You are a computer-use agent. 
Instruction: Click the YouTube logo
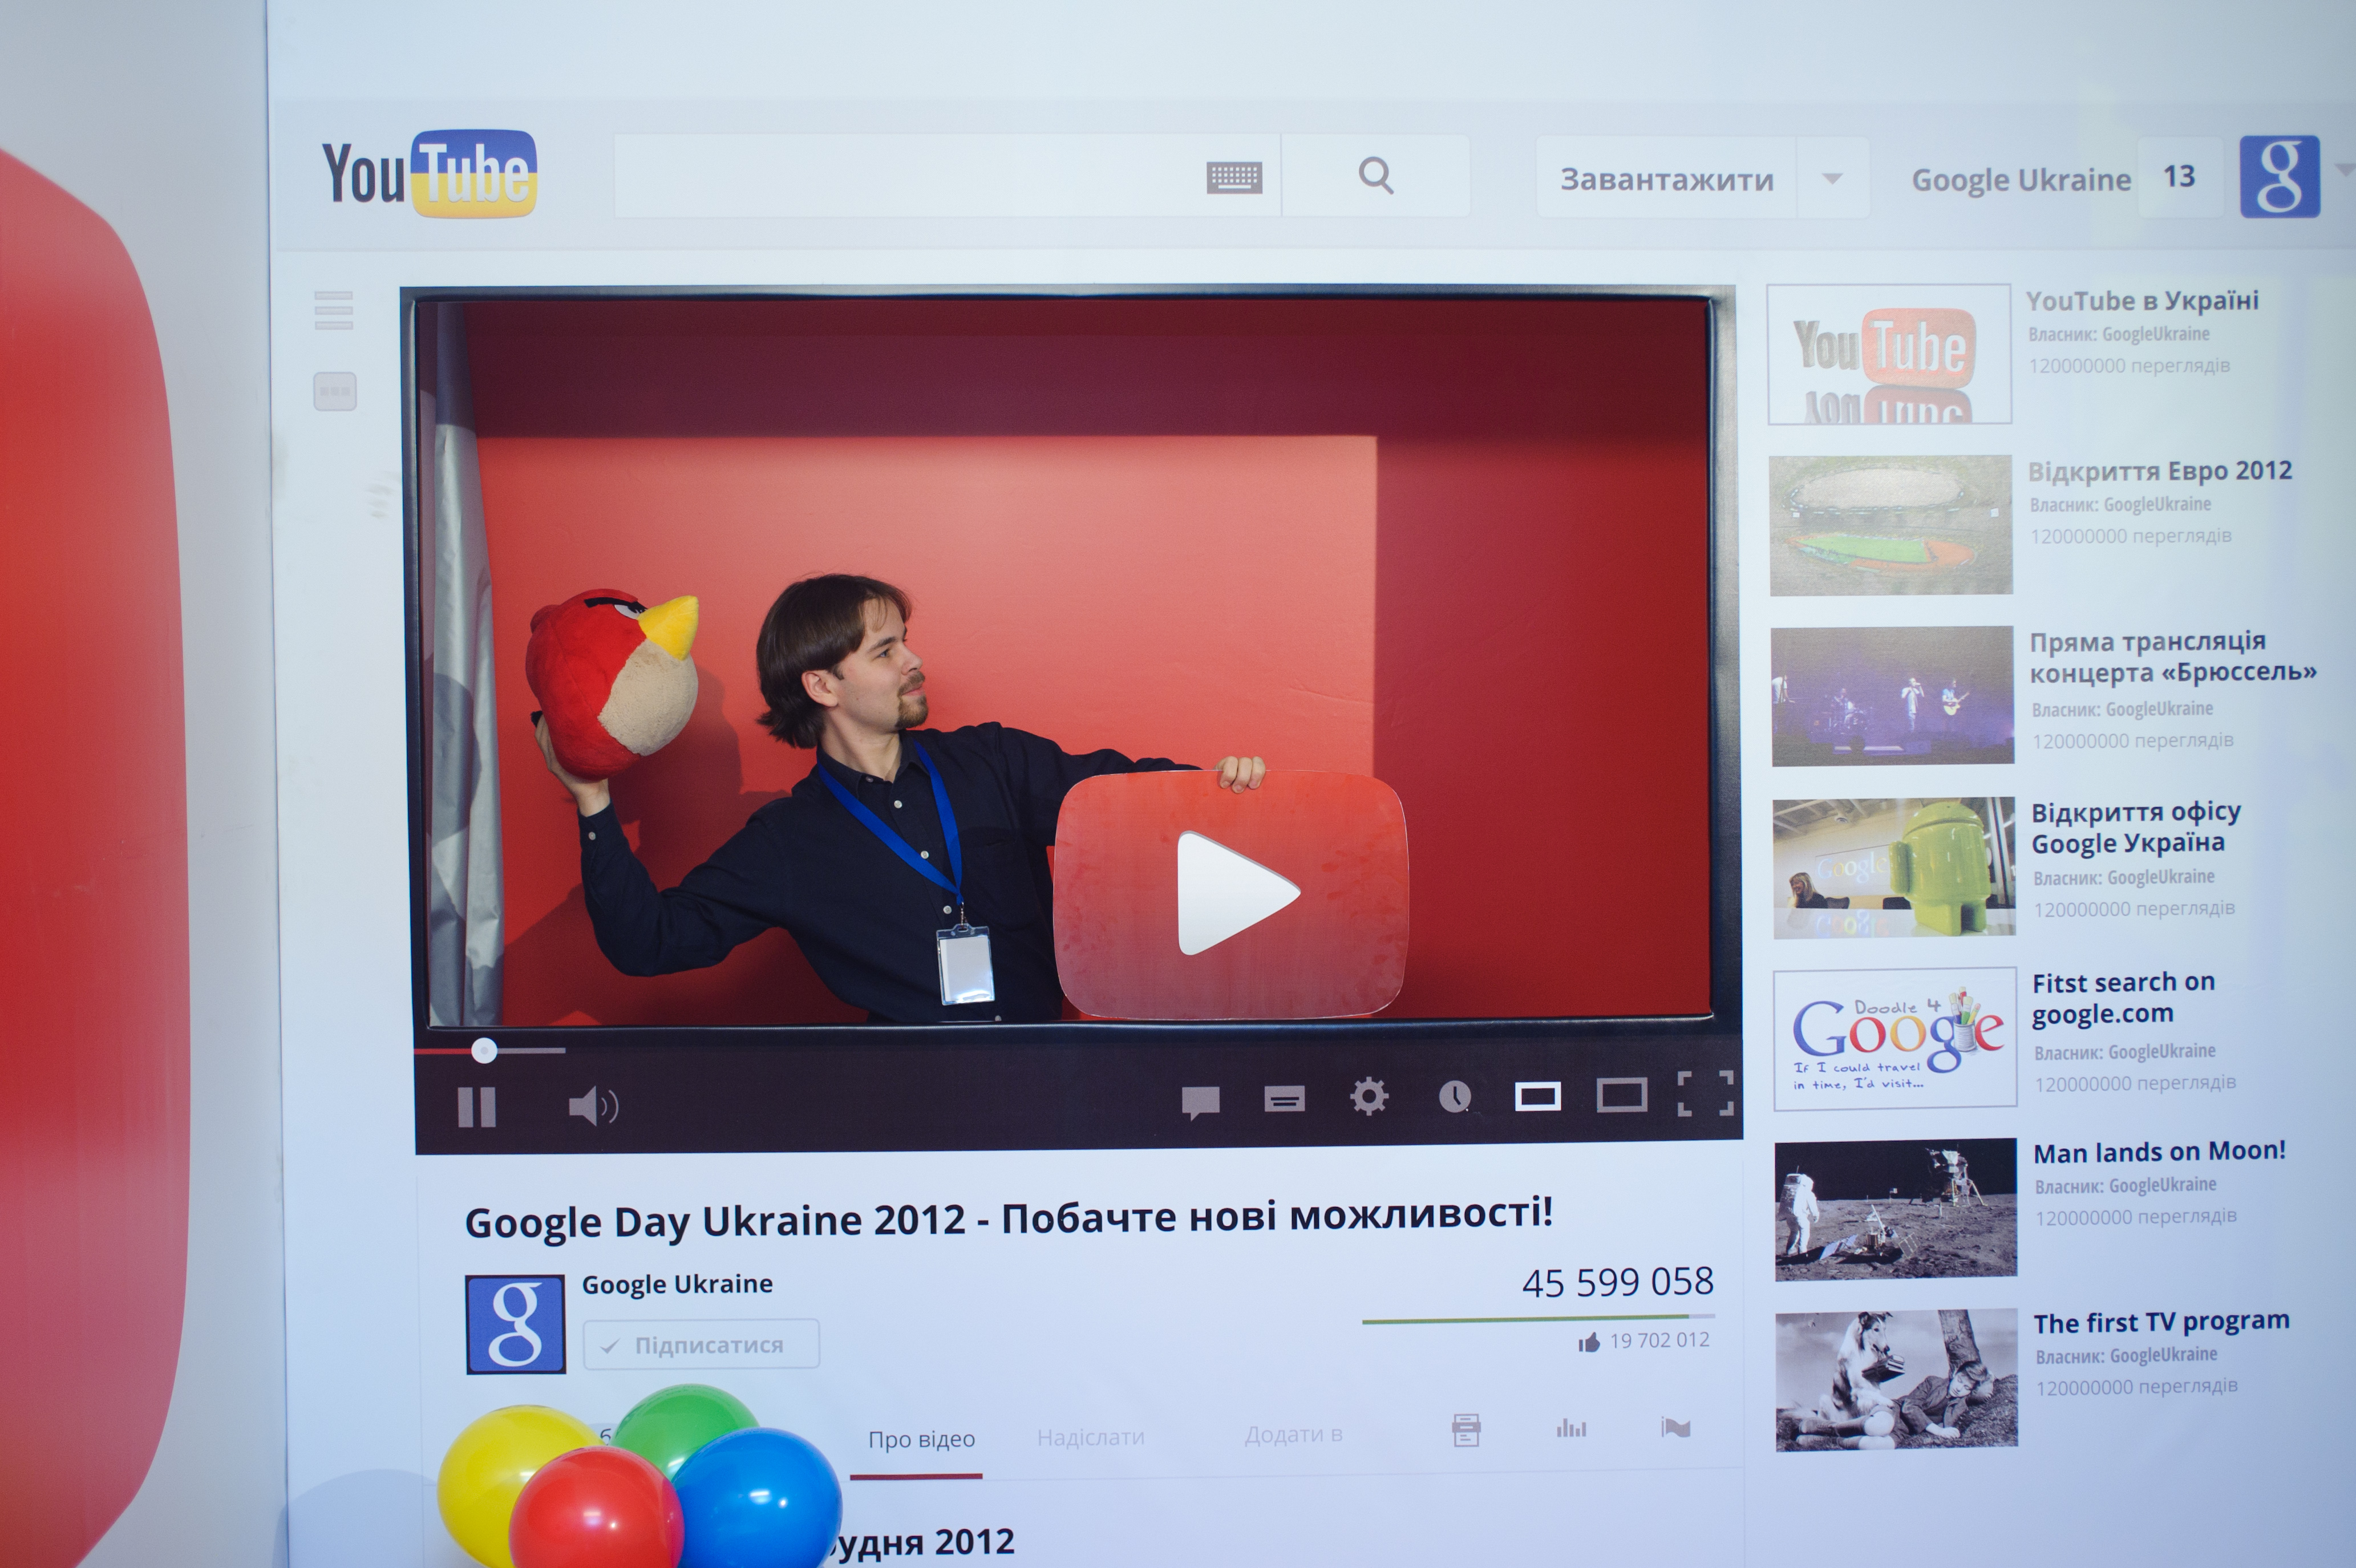tap(429, 174)
